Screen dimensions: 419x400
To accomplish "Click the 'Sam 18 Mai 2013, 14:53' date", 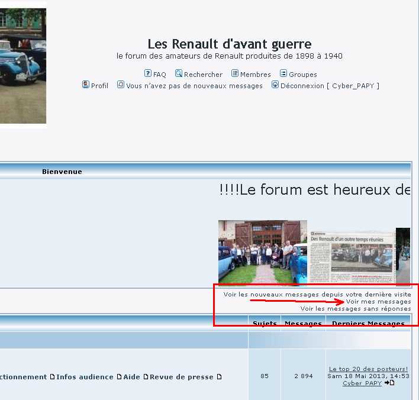I will [x=368, y=376].
